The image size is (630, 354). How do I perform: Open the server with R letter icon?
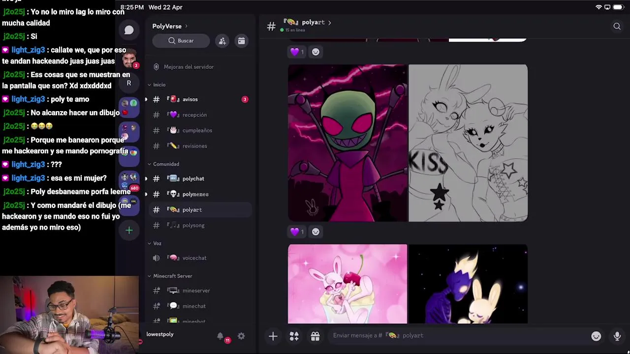point(129,83)
